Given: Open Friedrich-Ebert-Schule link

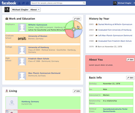Looking at the screenshot, I should (x=39, y=59).
